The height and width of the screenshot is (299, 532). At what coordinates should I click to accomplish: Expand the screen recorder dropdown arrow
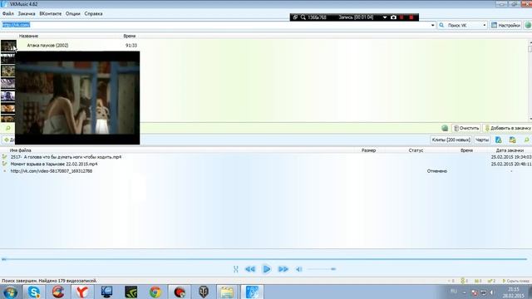385,17
